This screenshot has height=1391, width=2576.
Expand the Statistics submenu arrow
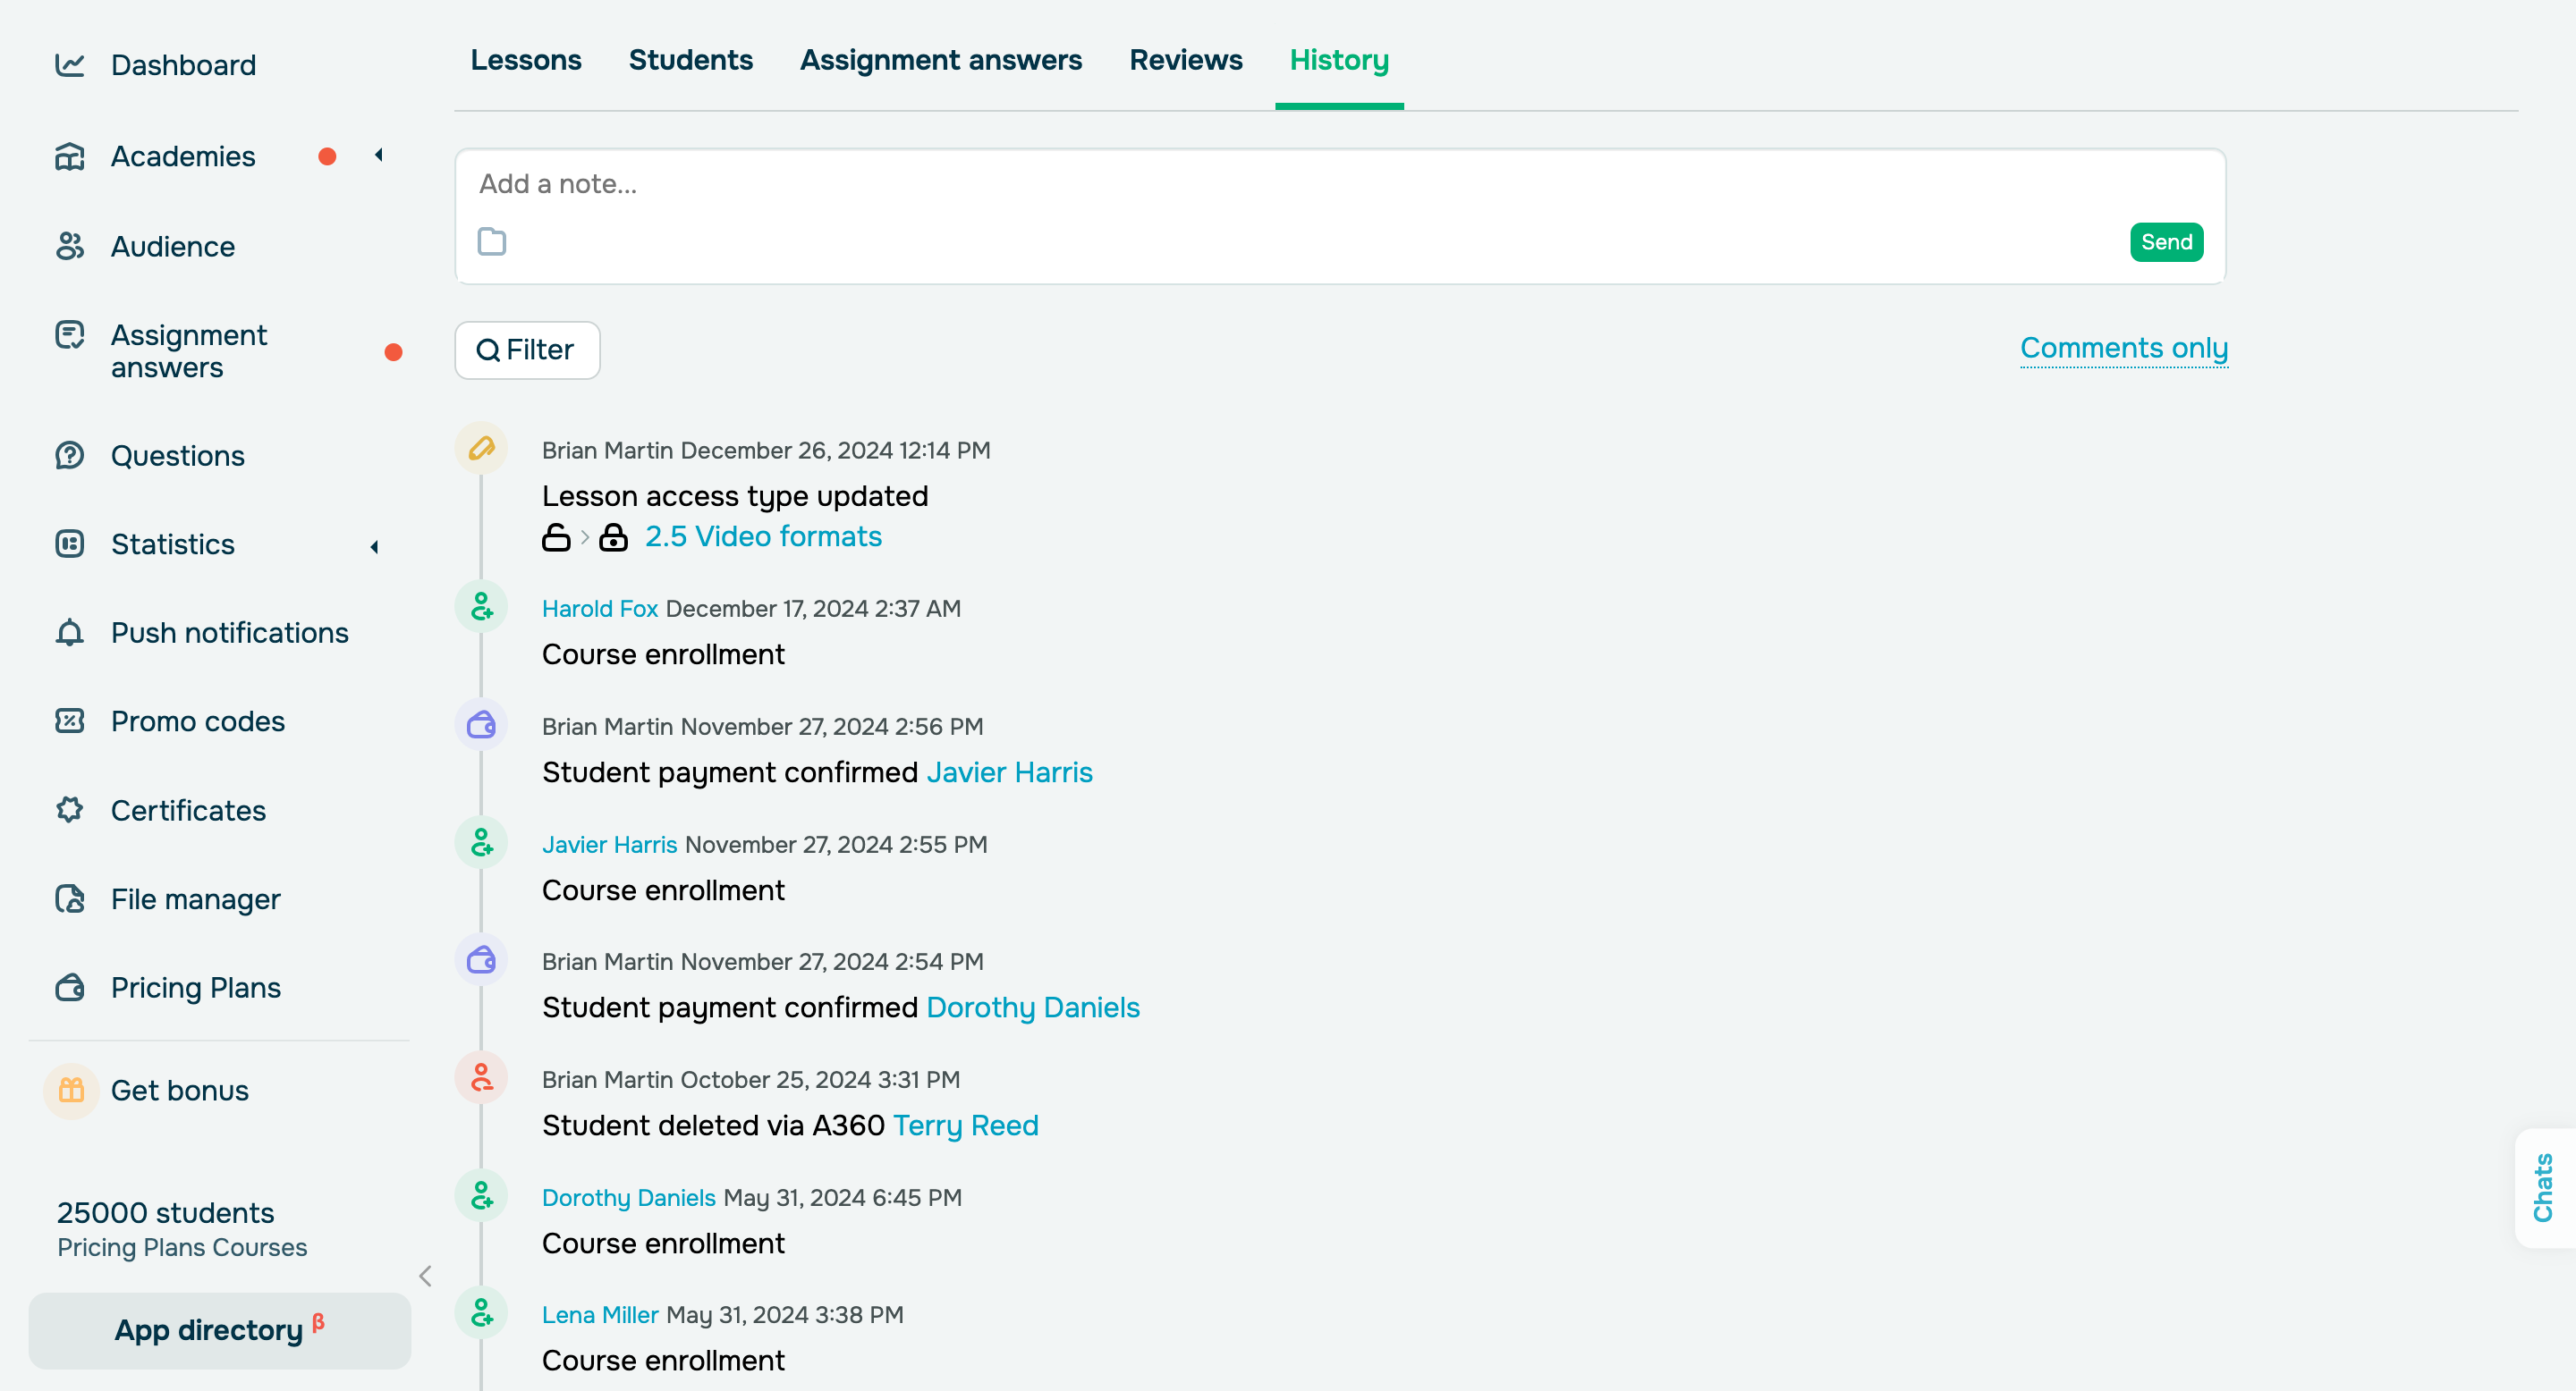(x=375, y=545)
